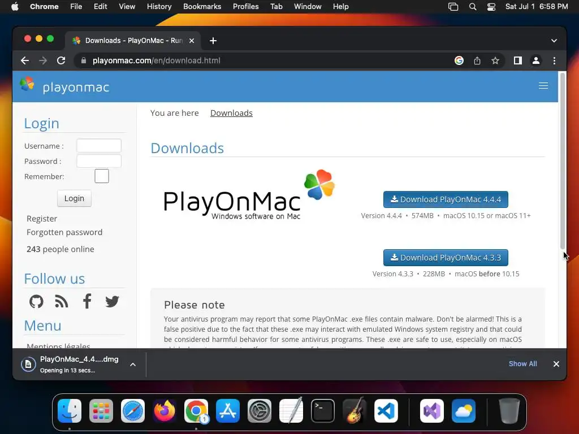This screenshot has height=434, width=579.
Task: Open GarageBand from the Dock
Action: (355, 411)
